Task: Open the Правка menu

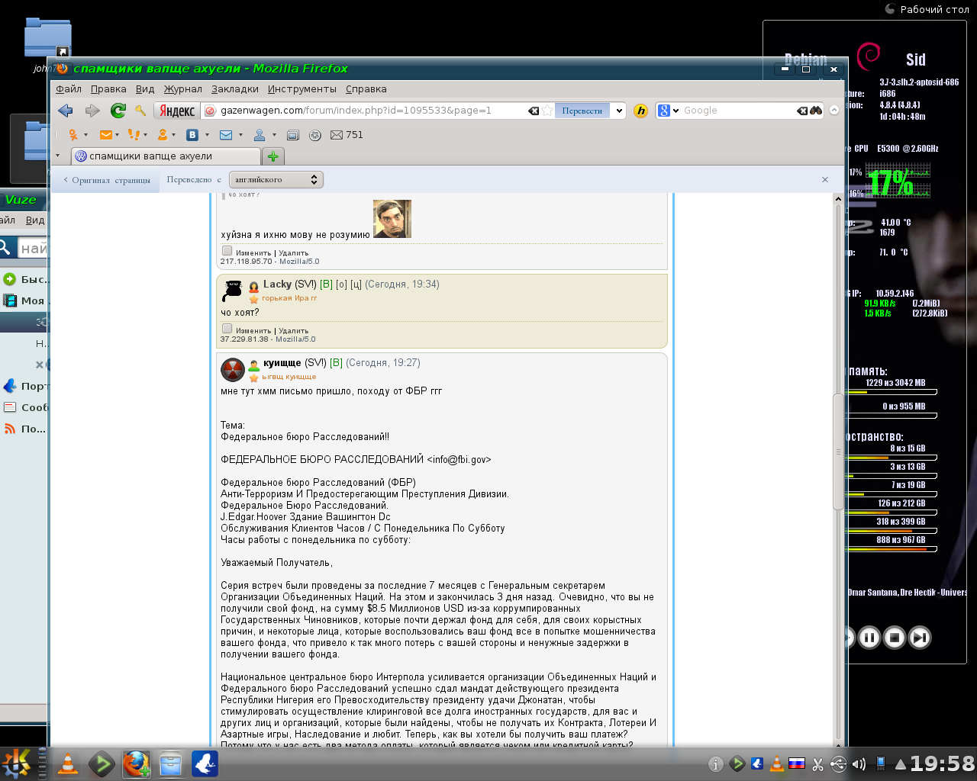Action: pyautogui.click(x=108, y=89)
